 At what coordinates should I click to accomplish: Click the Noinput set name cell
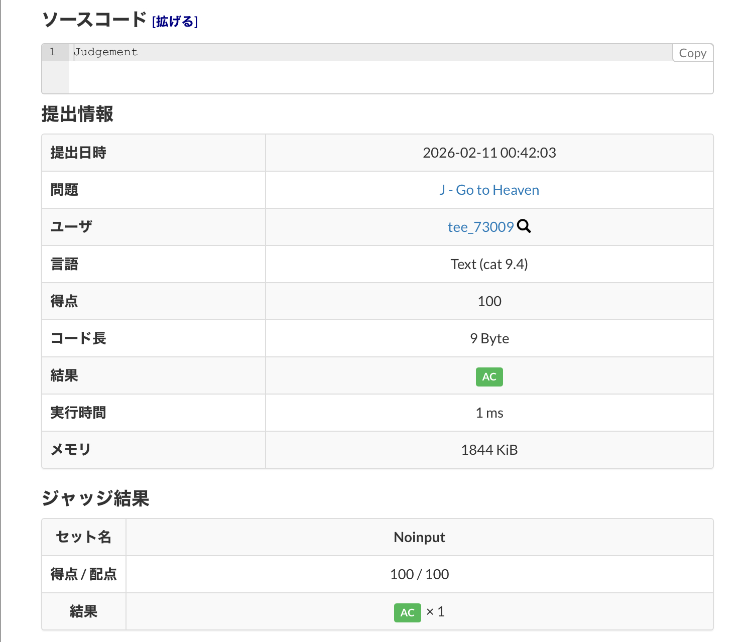419,538
